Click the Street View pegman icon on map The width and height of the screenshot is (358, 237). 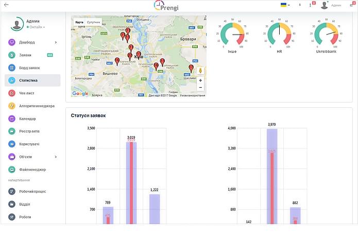point(200,71)
